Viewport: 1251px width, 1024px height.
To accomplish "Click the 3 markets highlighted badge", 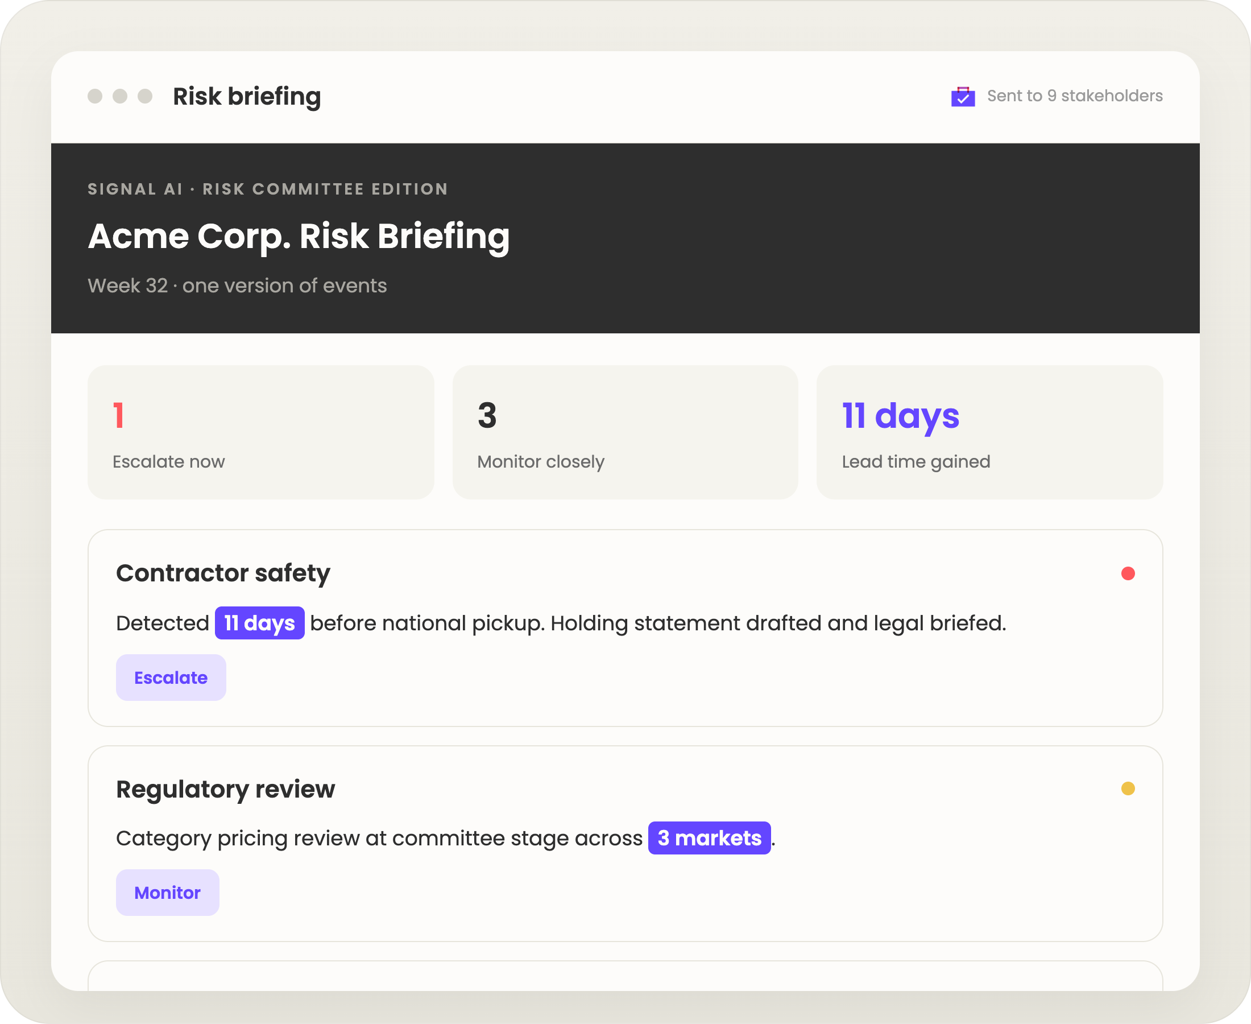I will [709, 838].
